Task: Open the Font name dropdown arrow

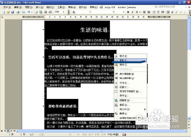Action: tap(113, 12)
